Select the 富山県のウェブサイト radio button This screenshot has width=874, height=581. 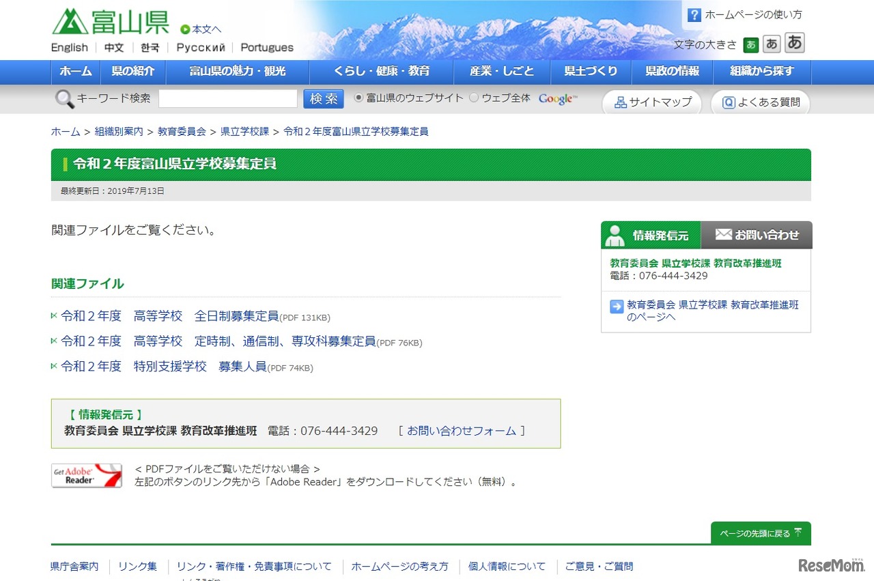pyautogui.click(x=358, y=98)
